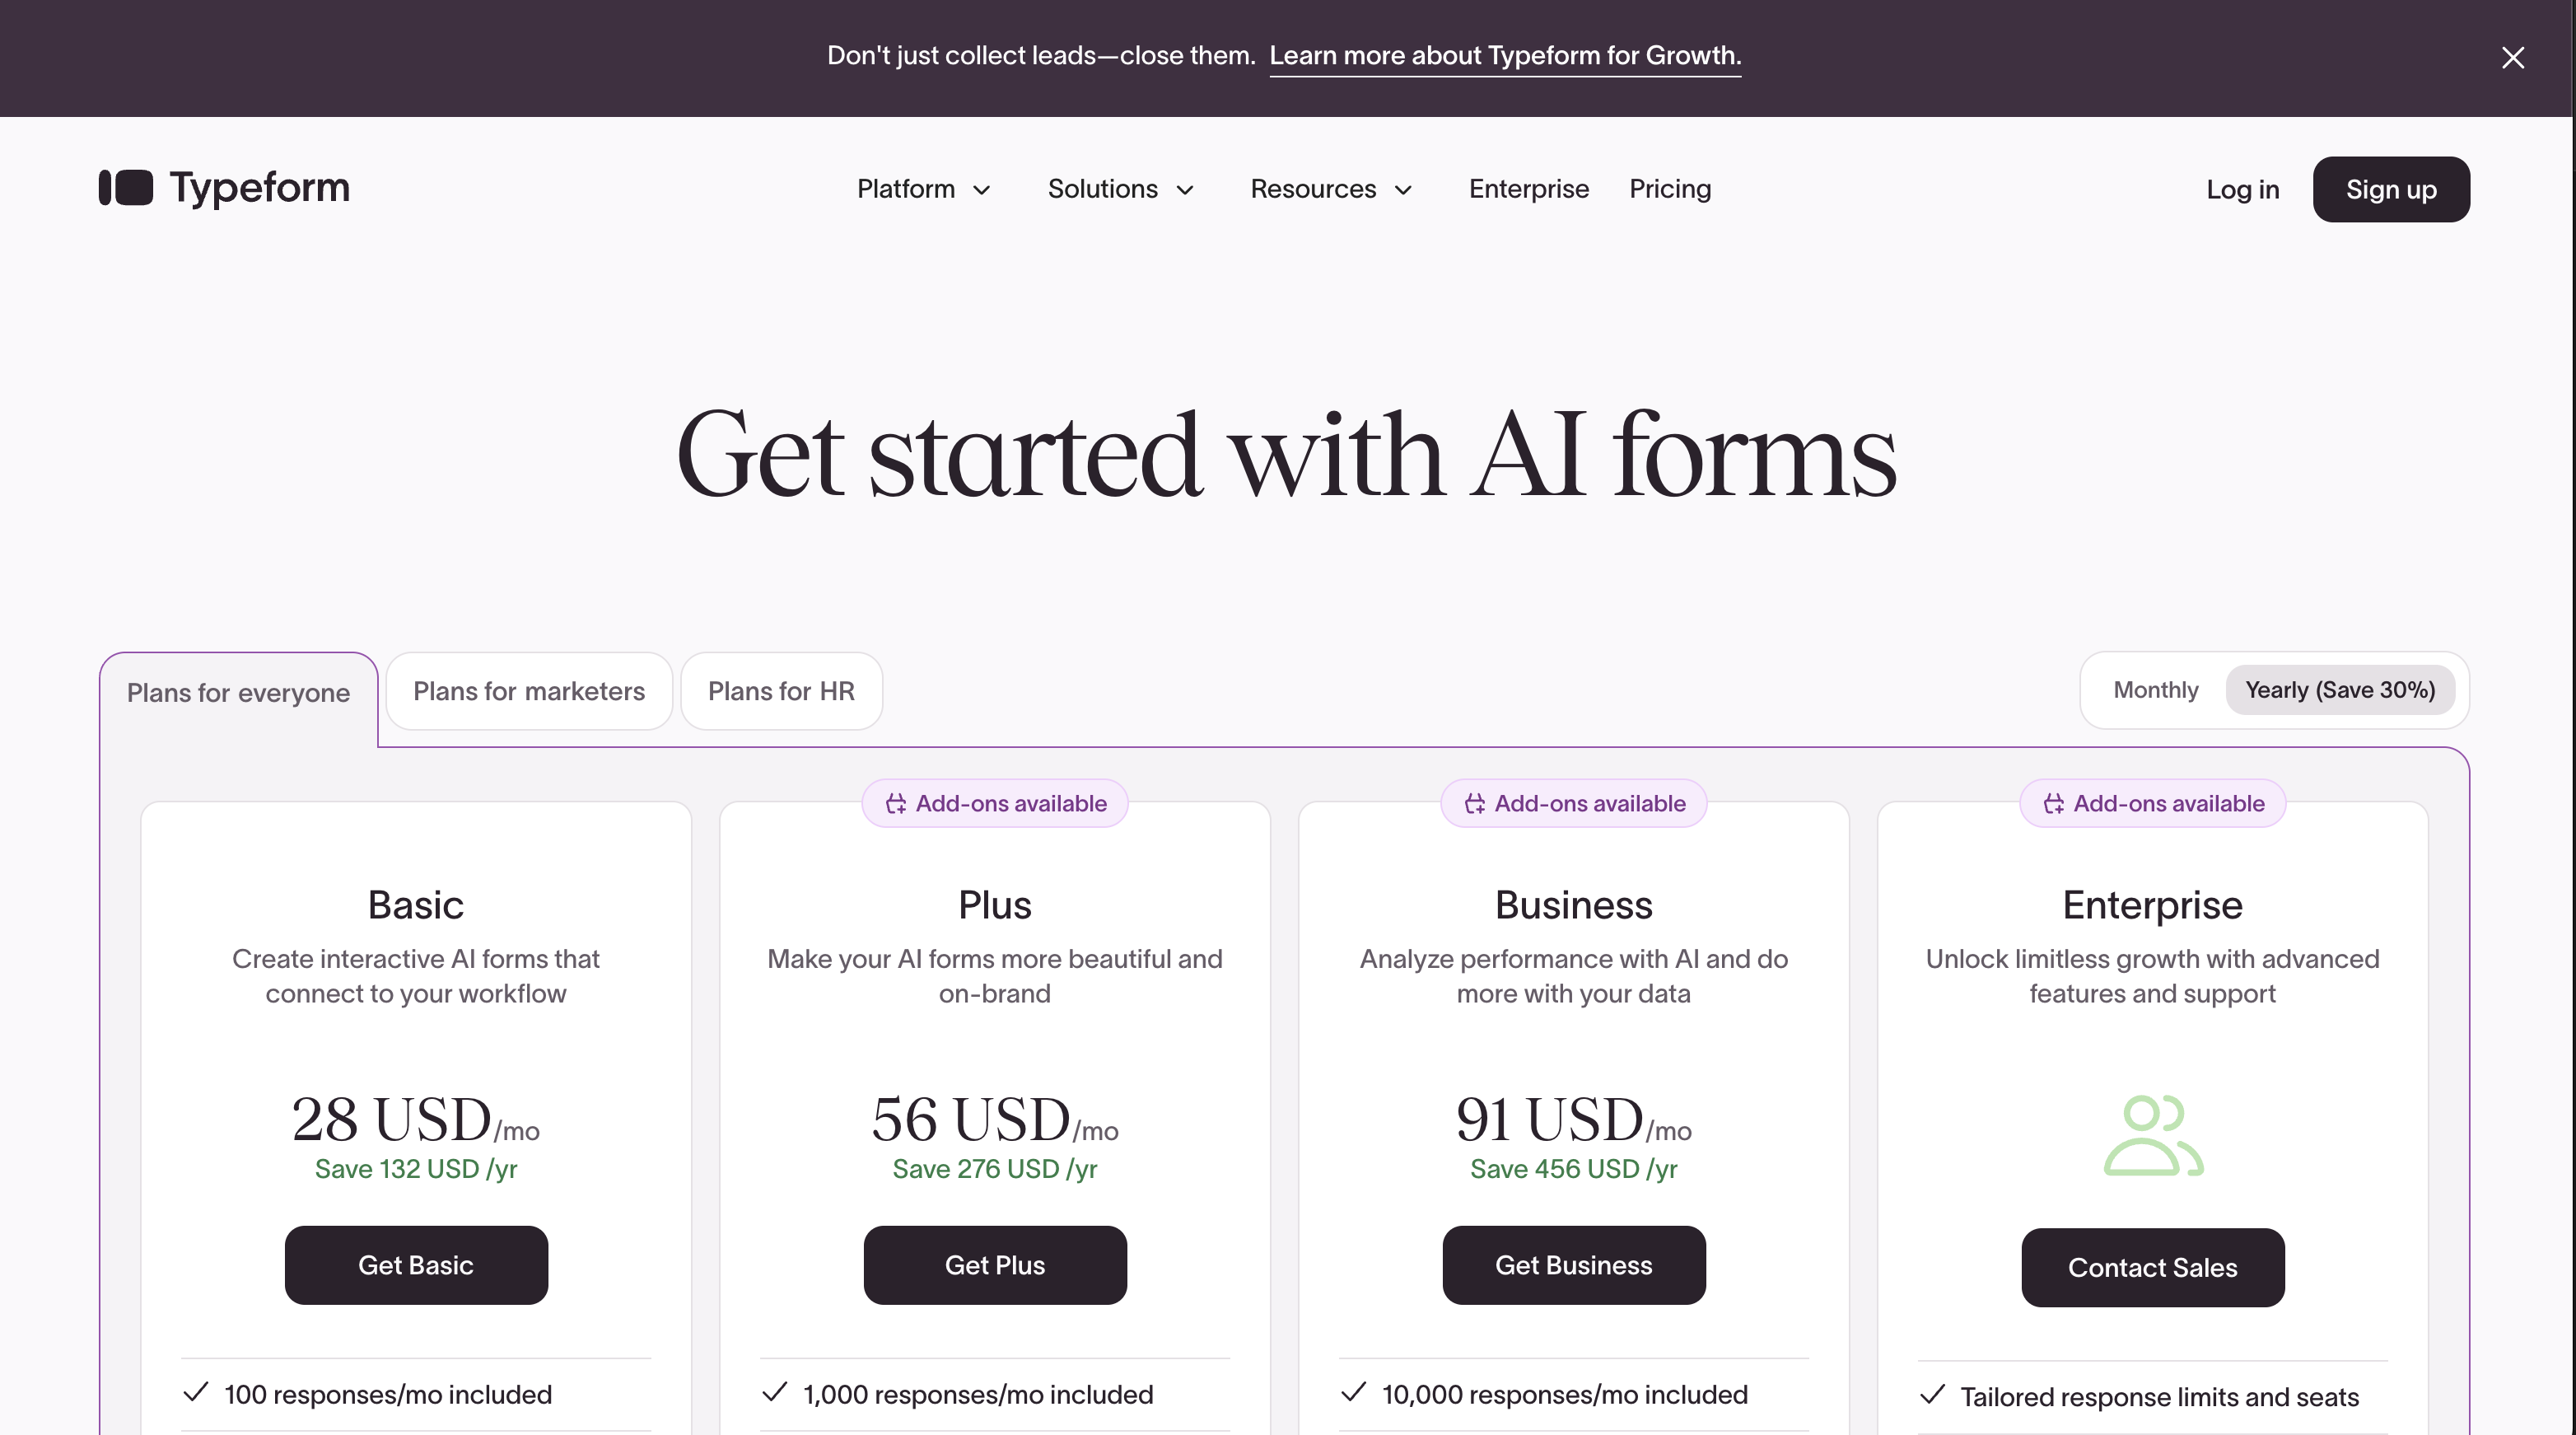
Task: Open the Platform dropdown menu
Action: click(922, 189)
